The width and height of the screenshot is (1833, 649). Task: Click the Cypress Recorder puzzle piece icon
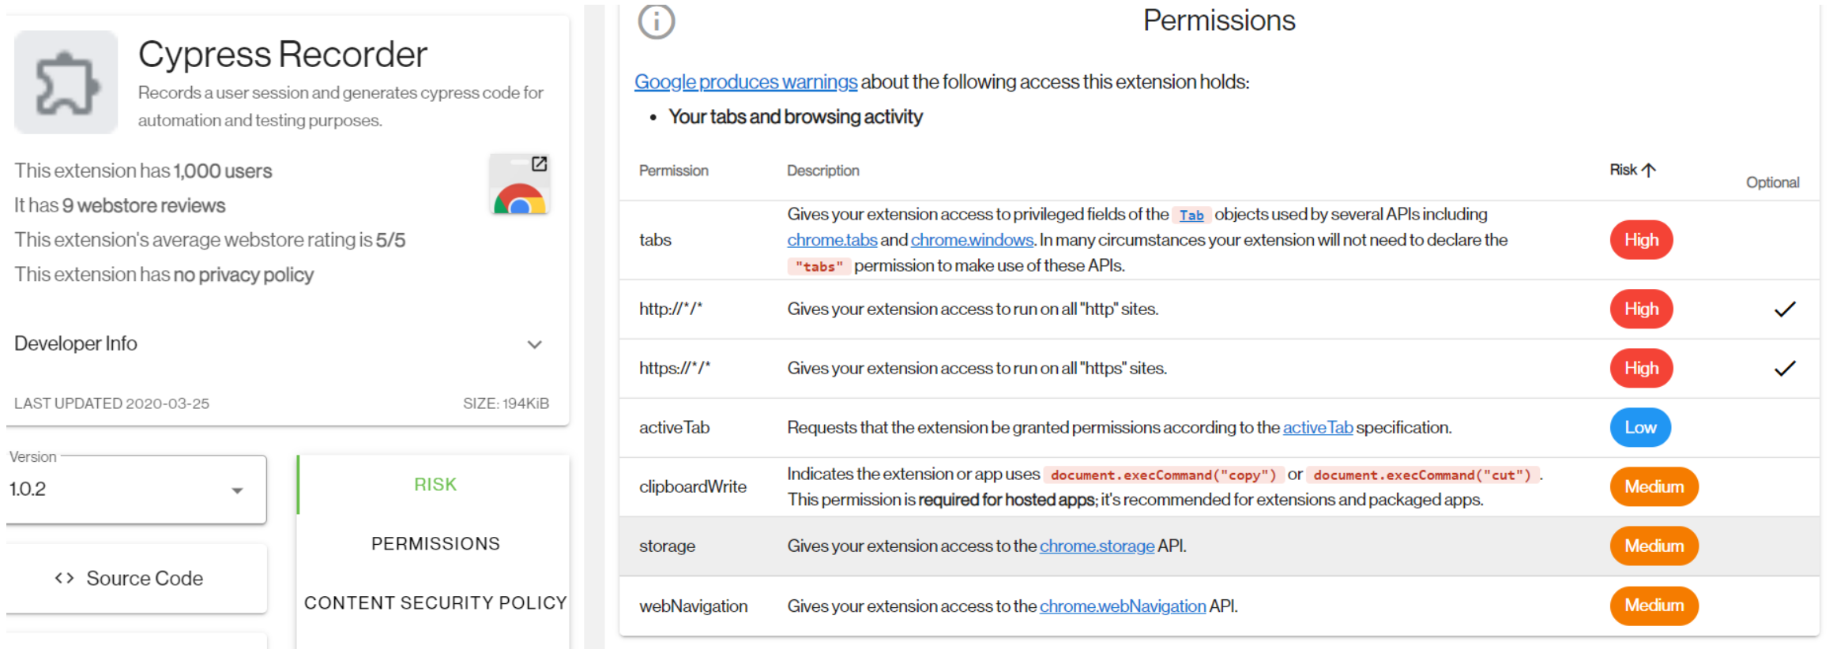tap(66, 81)
